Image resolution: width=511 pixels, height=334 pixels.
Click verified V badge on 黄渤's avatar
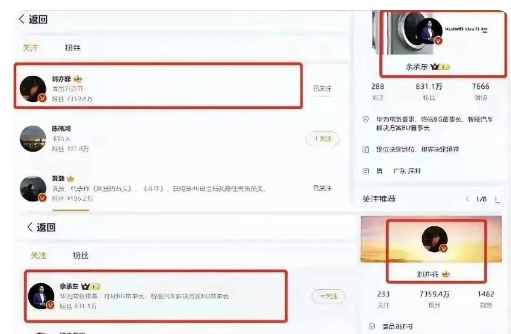42,198
